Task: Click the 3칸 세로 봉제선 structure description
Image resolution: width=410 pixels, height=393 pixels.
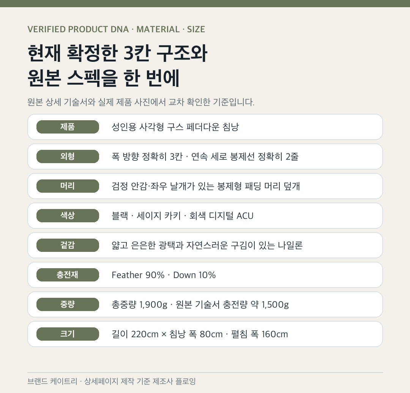Action: tap(205, 157)
